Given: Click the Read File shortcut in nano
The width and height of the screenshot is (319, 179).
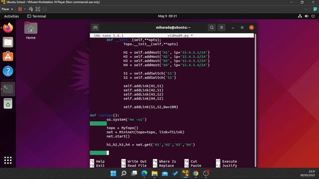Looking at the screenshot, I should (x=134, y=166).
